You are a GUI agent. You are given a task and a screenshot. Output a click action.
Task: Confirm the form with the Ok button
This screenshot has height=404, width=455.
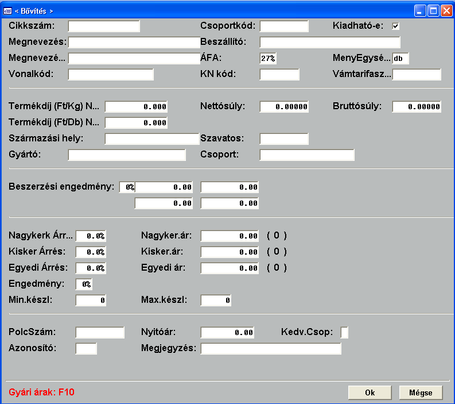tap(370, 393)
